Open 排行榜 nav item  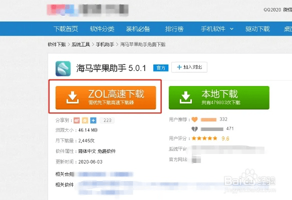pyautogui.click(x=174, y=29)
